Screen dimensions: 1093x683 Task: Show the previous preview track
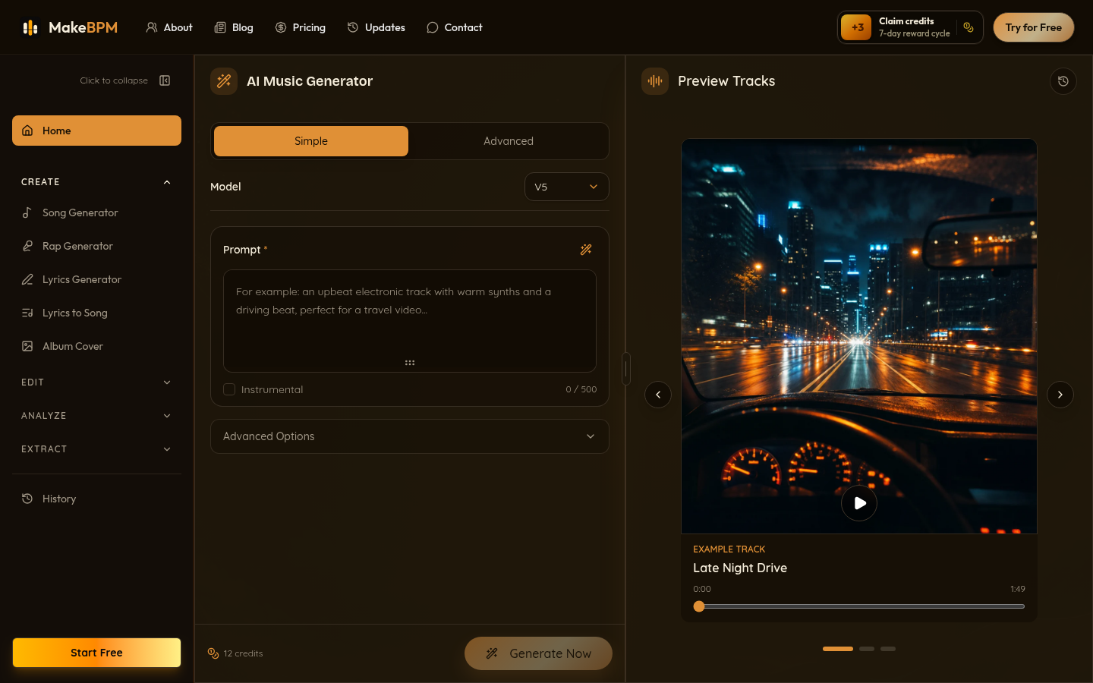[x=658, y=395]
